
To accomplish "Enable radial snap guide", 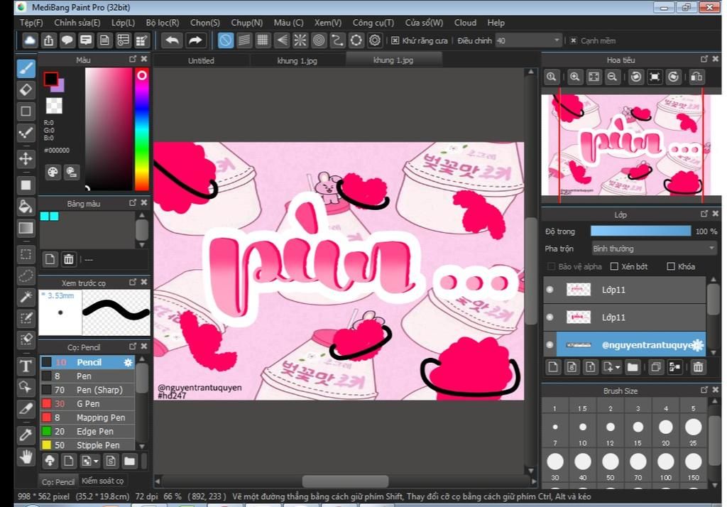I will click(x=300, y=40).
